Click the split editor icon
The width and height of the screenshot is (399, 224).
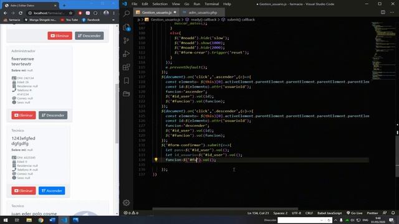383,12
